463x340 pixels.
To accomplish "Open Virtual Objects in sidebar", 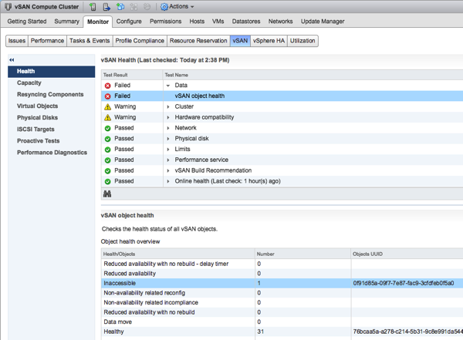I will pyautogui.click(x=52, y=106).
